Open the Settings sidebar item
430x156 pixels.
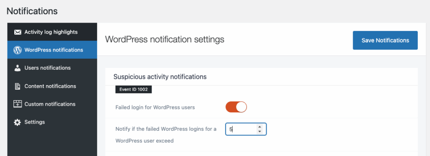point(52,122)
